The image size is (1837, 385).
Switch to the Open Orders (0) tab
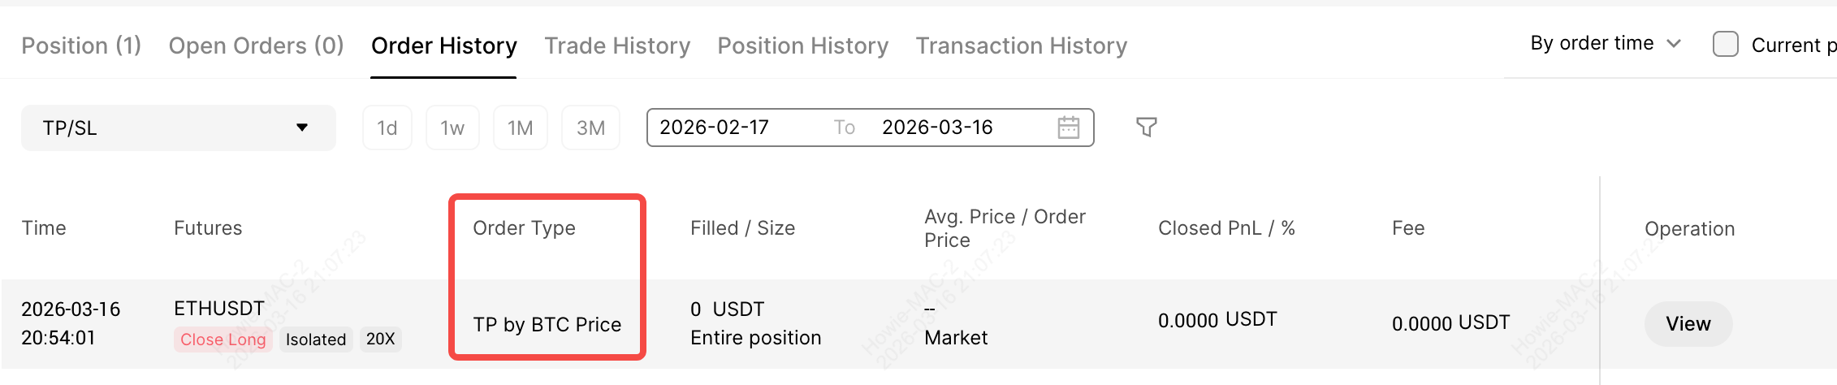click(x=256, y=45)
